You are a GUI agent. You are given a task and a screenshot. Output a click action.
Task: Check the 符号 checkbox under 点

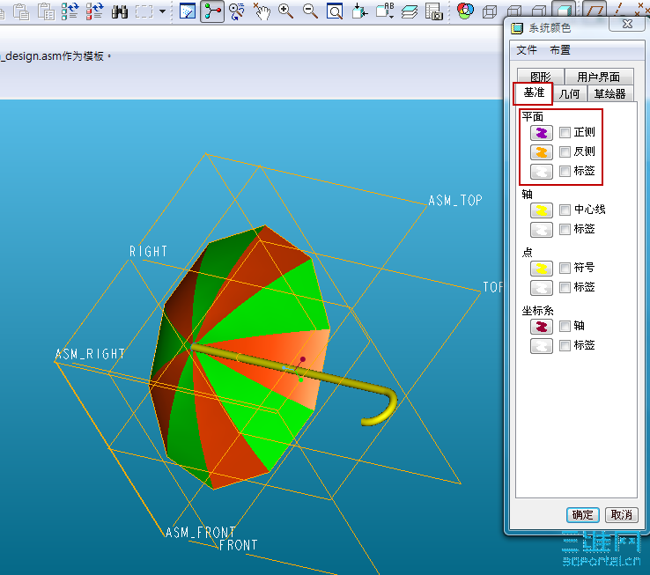565,268
